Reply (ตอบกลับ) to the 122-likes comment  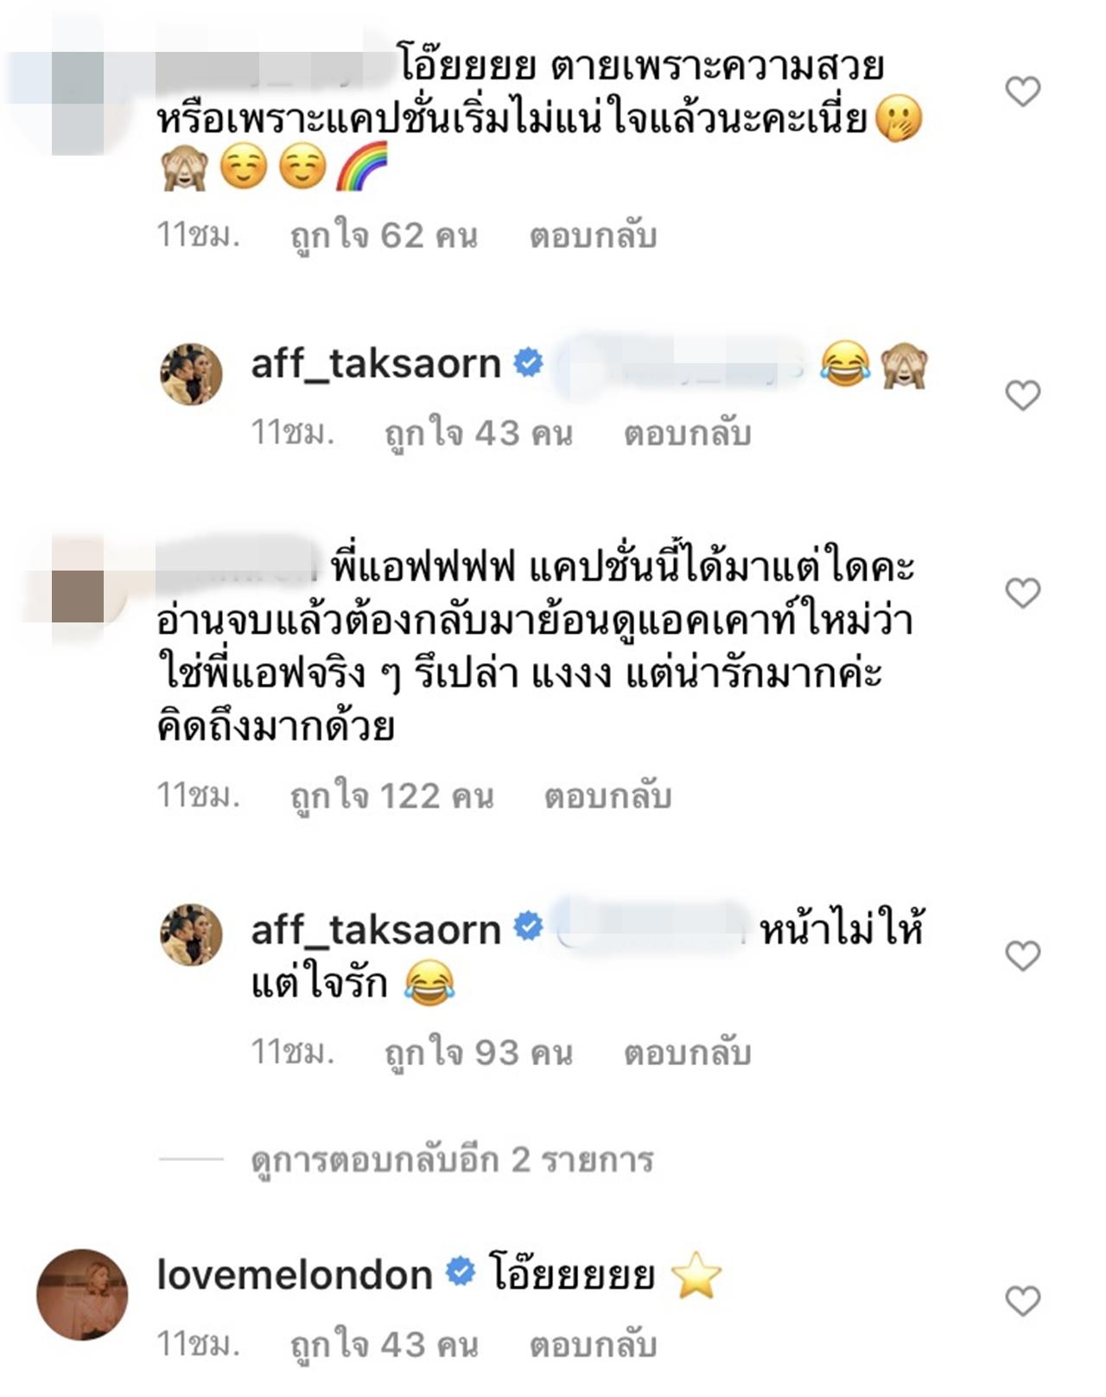coord(607,796)
